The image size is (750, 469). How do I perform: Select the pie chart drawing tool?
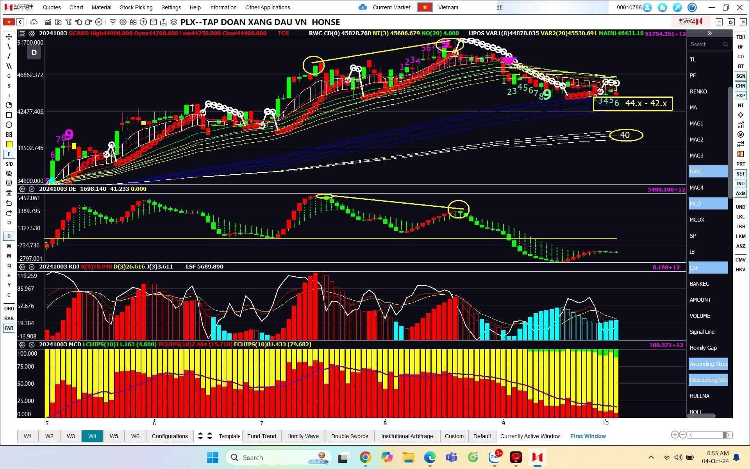coord(9,105)
